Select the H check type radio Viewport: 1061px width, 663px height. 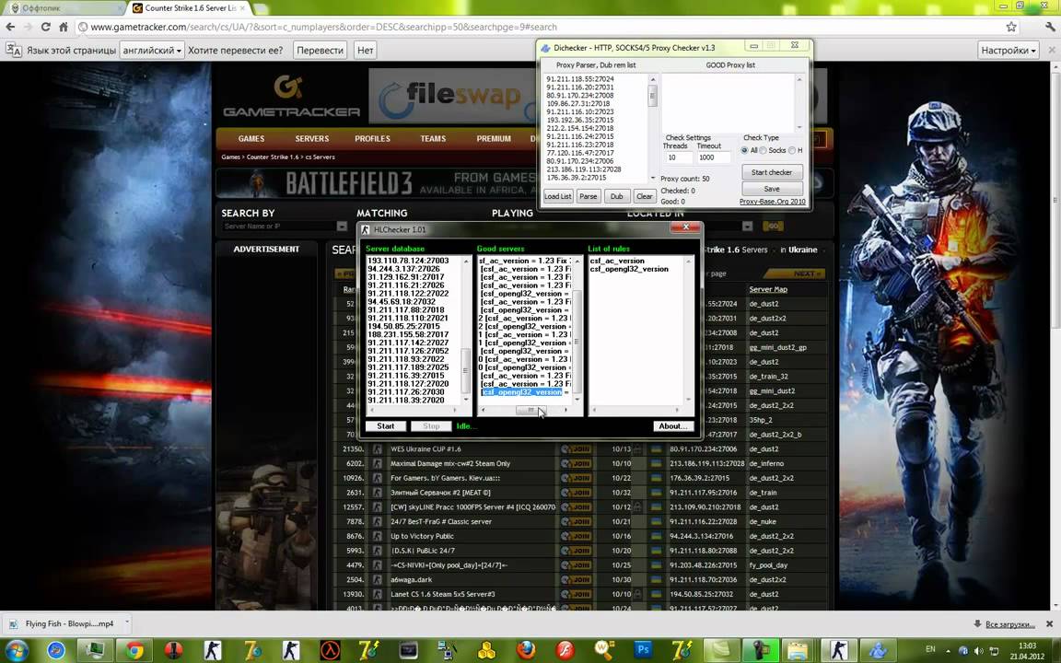[x=792, y=150]
